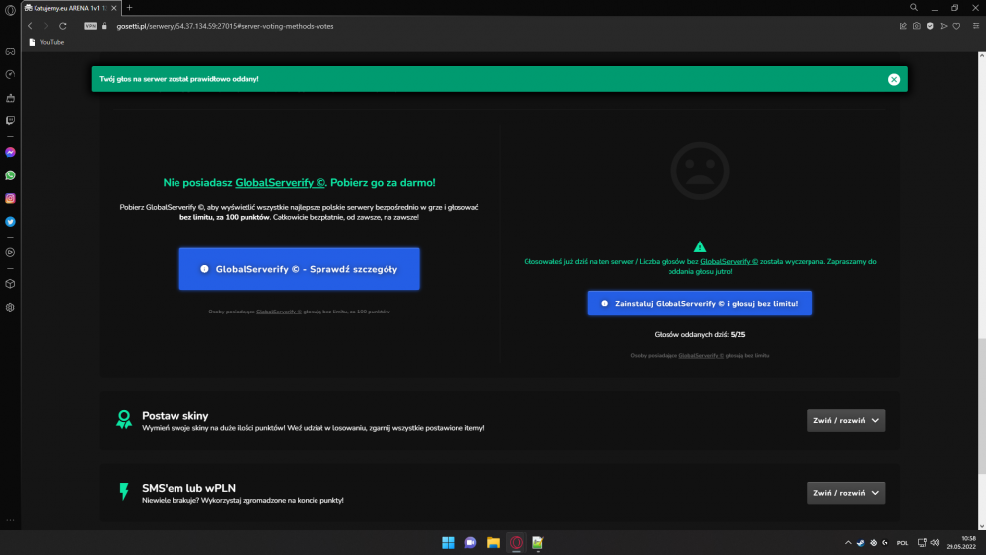
Task: Open the tab search magnifier
Action: click(x=914, y=8)
